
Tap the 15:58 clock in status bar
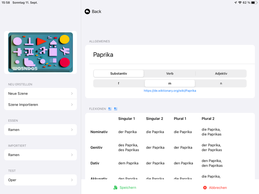click(x=6, y=3)
